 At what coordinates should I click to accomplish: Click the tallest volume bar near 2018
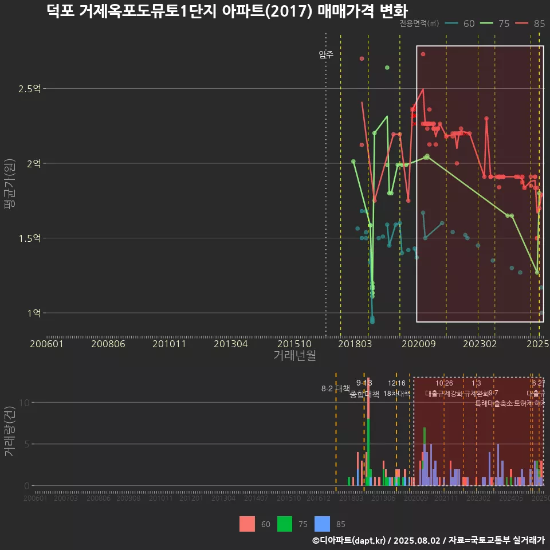368,432
